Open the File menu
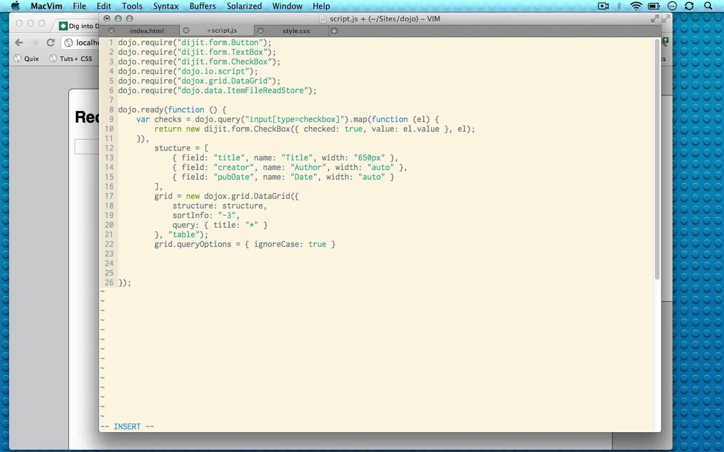This screenshot has width=724, height=452. [79, 6]
